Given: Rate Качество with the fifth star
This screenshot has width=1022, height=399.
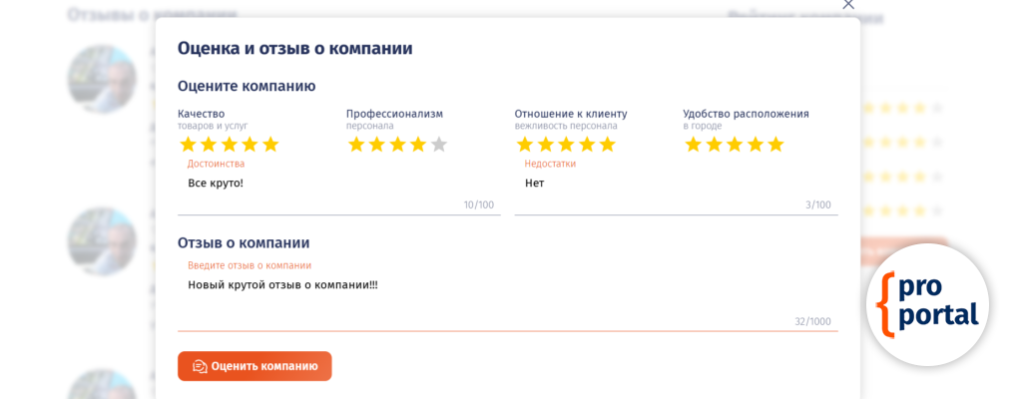Looking at the screenshot, I should (270, 145).
